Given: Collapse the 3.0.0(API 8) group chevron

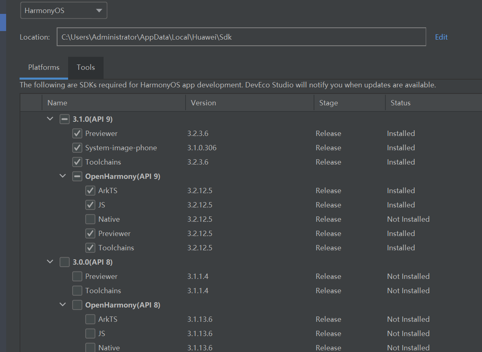Looking at the screenshot, I should point(50,262).
